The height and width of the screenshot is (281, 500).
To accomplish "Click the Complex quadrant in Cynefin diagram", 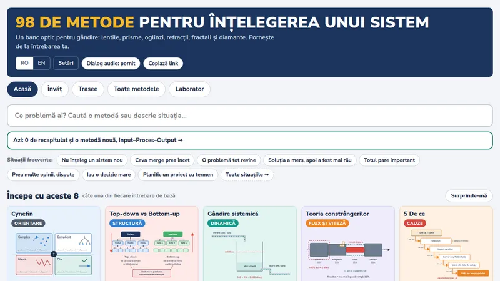I will coord(34,243).
